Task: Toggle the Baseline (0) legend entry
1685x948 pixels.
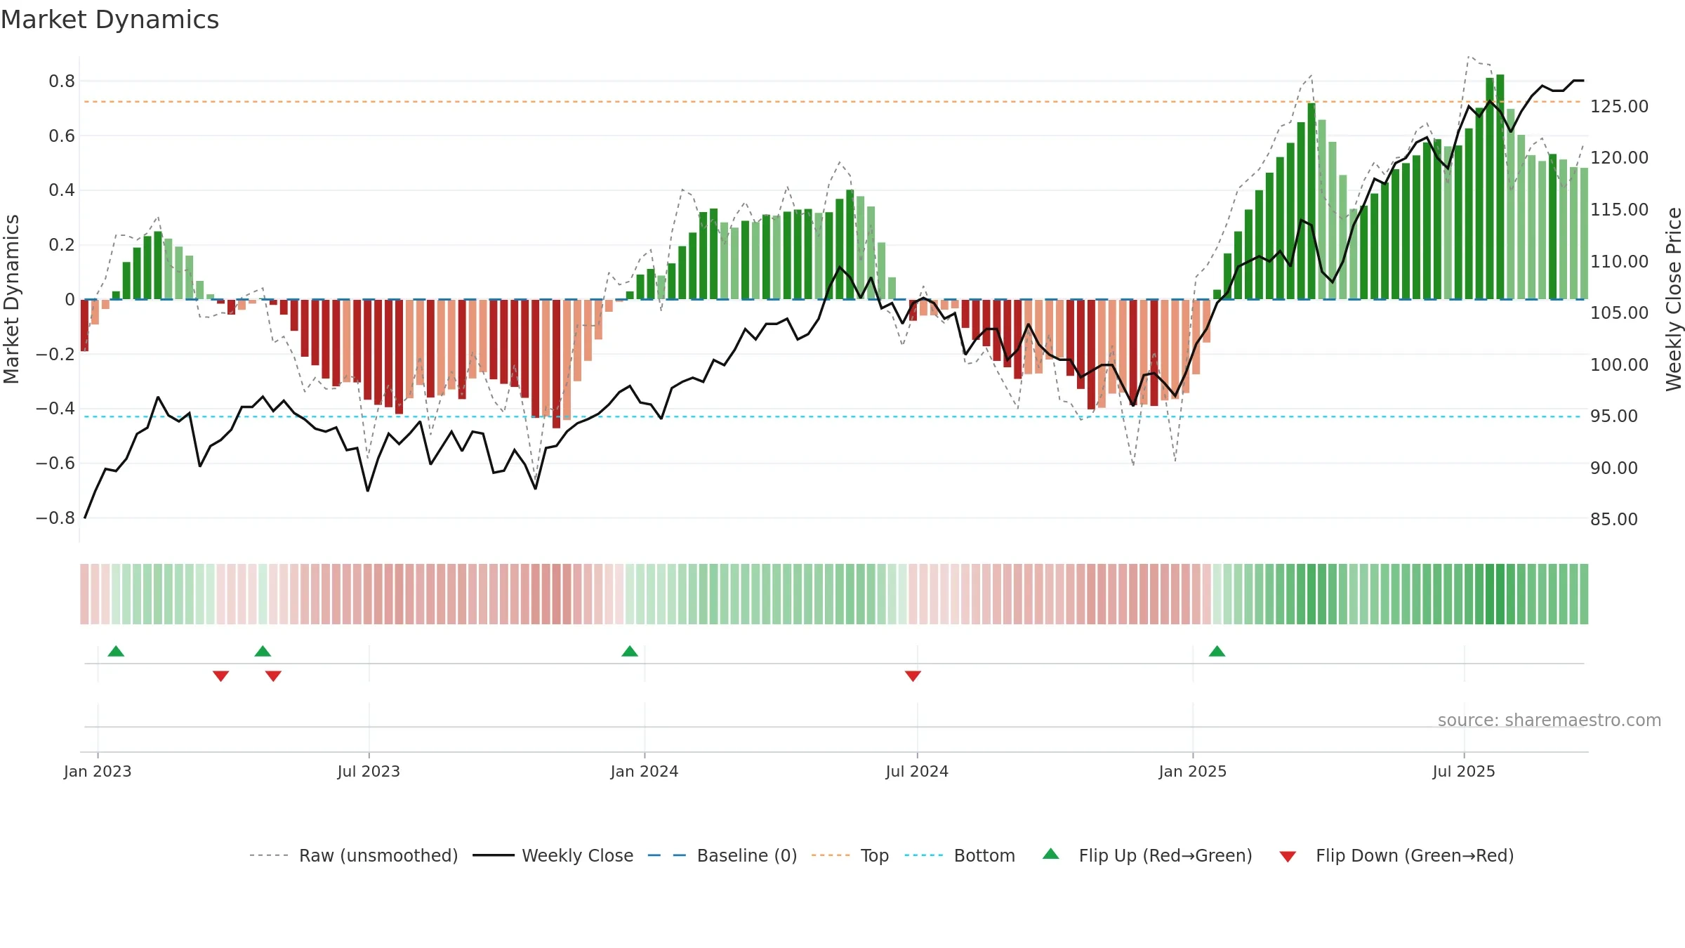Action: (722, 855)
